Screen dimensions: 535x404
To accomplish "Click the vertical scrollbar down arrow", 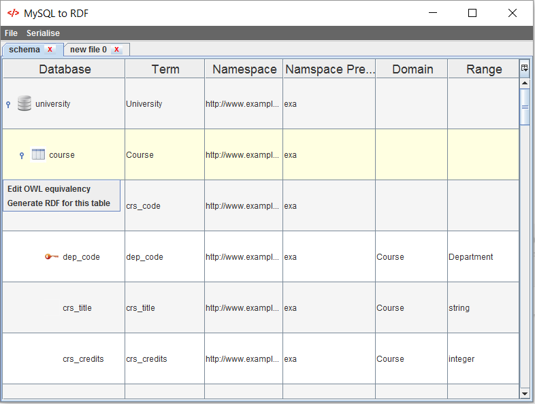I will 525,393.
